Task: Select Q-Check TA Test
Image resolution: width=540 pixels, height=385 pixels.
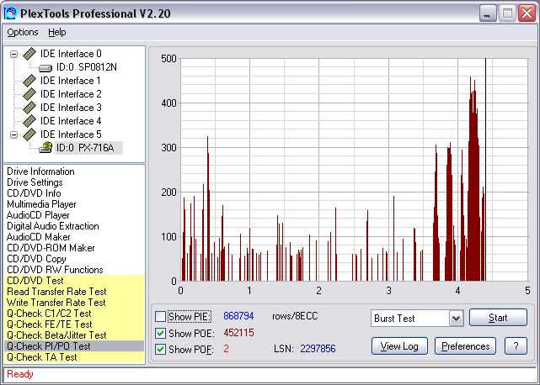Action: tap(74, 357)
